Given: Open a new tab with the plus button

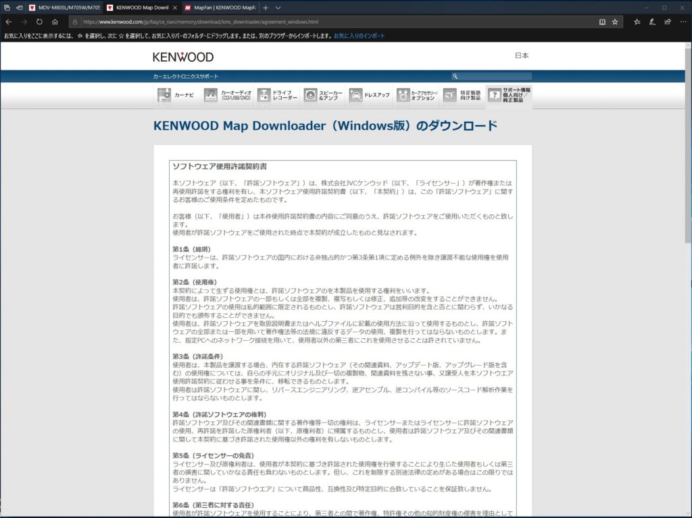Looking at the screenshot, I should point(266,7).
